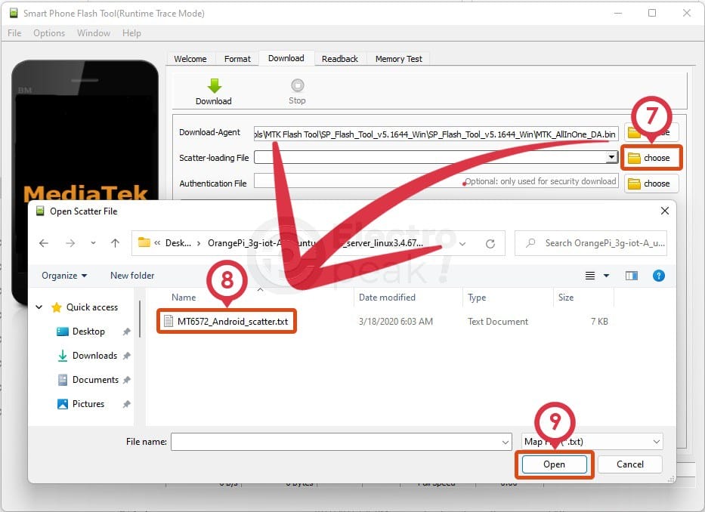Screen dimensions: 705x512
Task: Switch to the Memory Test tab
Action: pyautogui.click(x=400, y=59)
